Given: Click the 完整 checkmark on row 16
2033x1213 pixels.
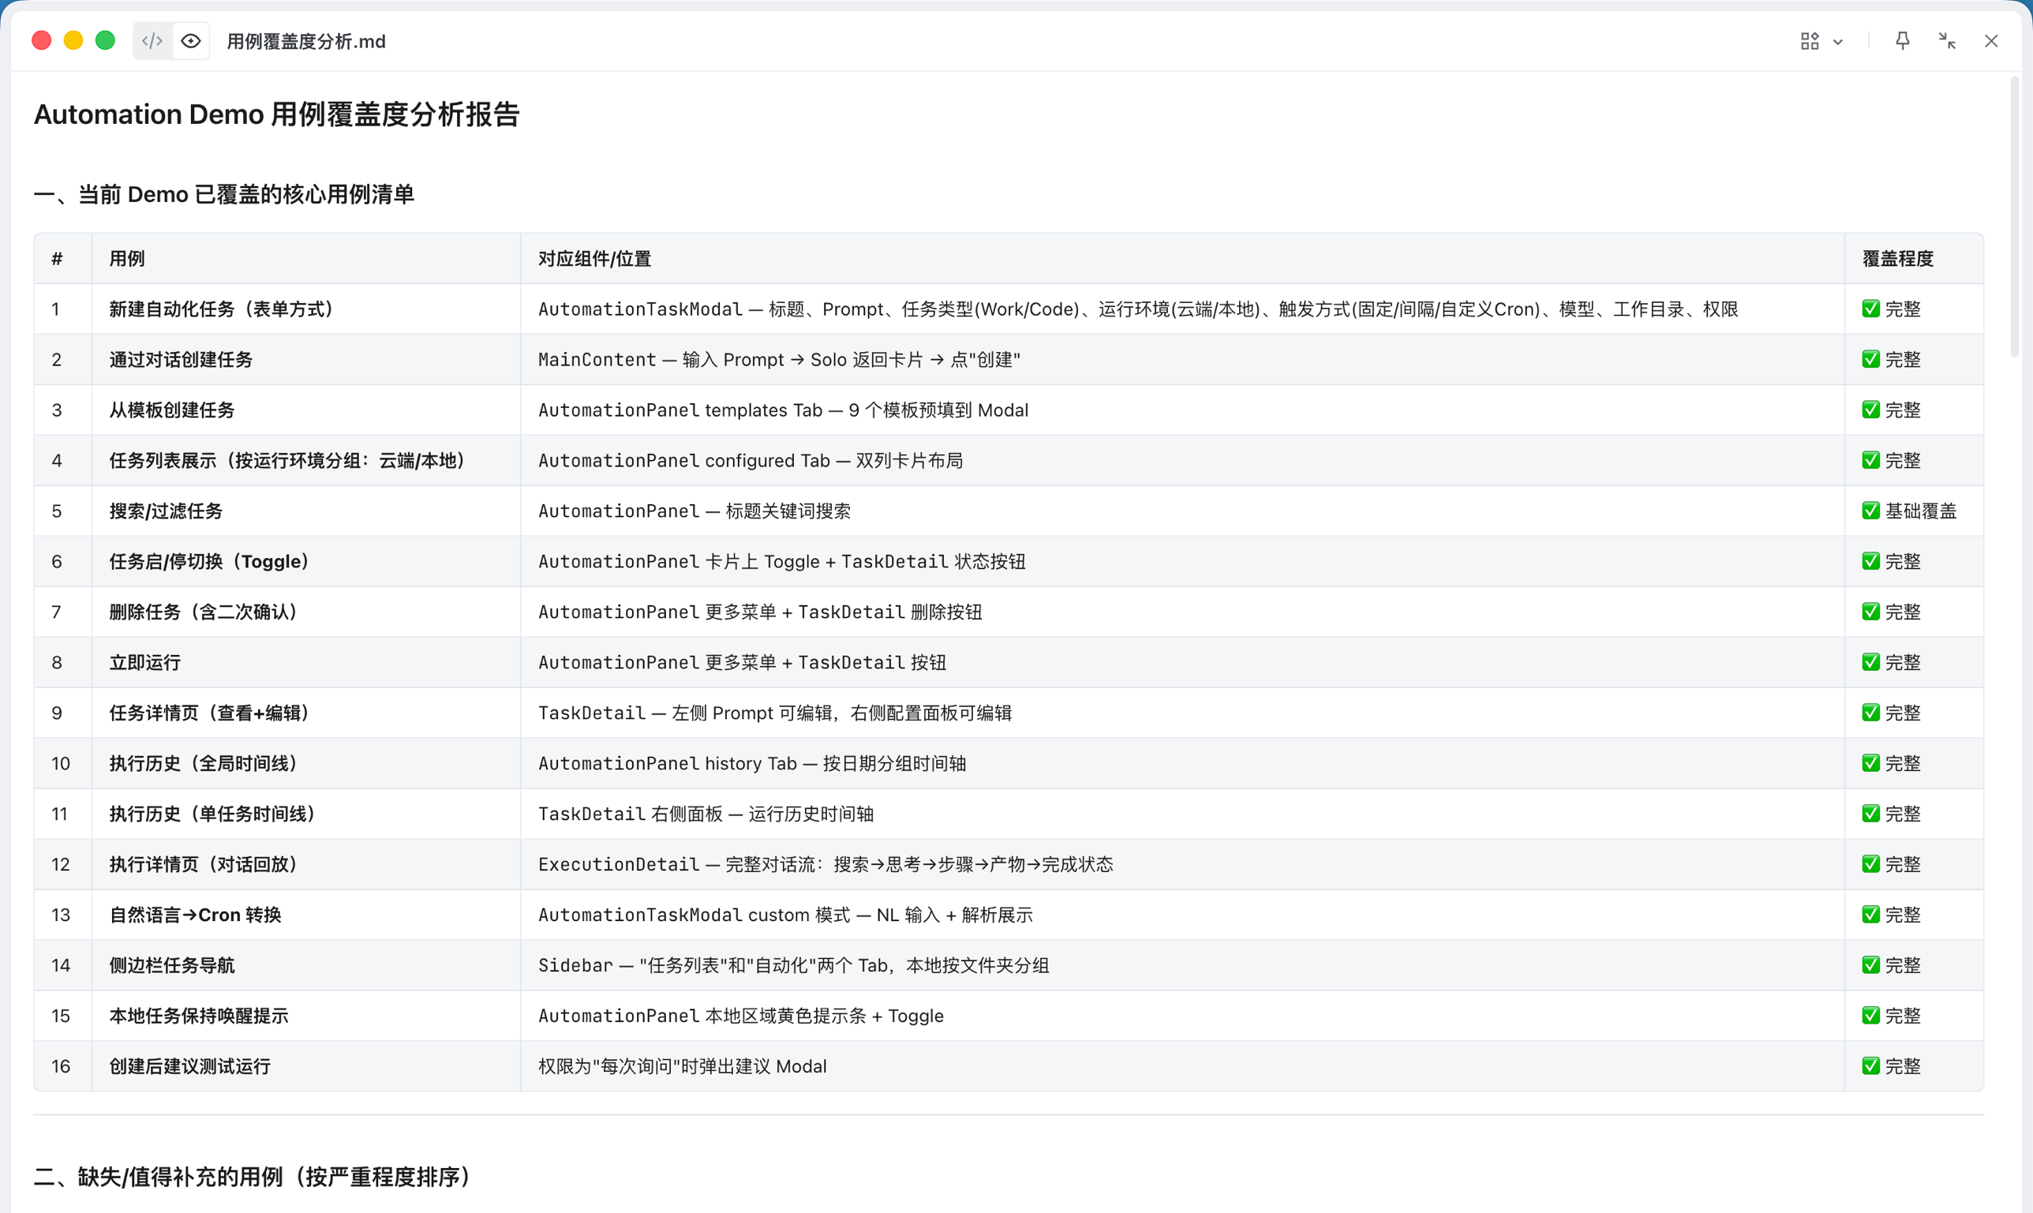Looking at the screenshot, I should (x=1872, y=1066).
